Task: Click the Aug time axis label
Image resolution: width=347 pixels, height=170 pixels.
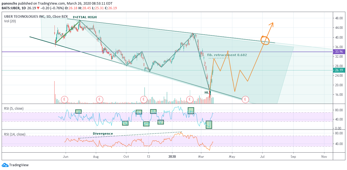Action: (96, 157)
